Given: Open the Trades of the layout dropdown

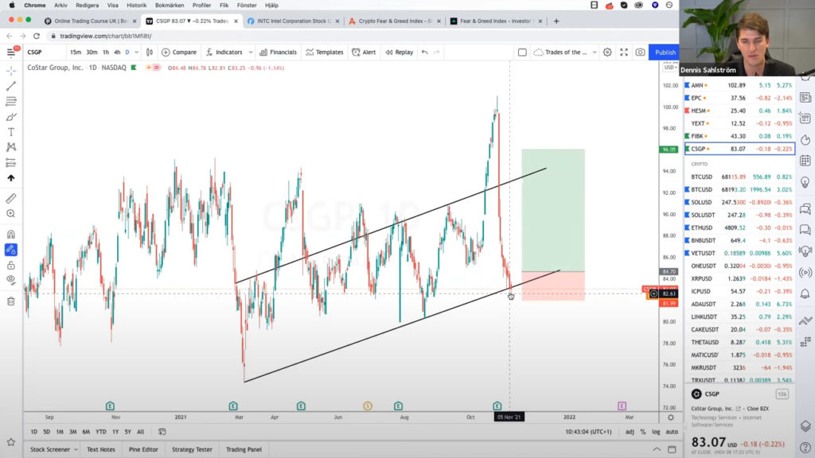Looking at the screenshot, I should pos(594,52).
